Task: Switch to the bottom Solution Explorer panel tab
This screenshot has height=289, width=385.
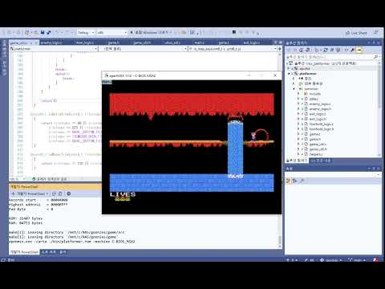Action: click(297, 161)
